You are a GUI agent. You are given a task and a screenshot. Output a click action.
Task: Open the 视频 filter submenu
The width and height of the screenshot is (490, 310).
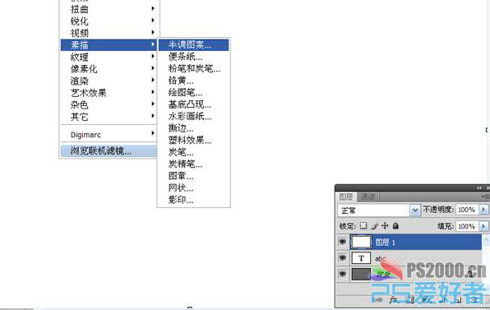pos(109,33)
